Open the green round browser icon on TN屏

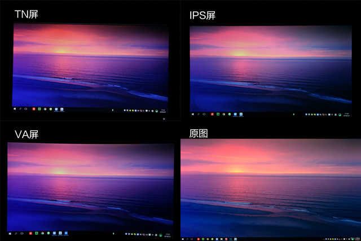51,109
